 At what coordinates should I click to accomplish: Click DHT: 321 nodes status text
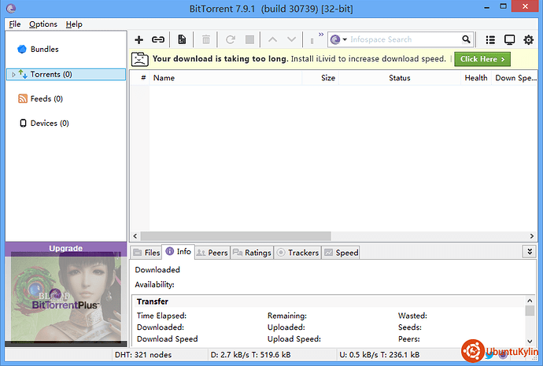[143, 355]
